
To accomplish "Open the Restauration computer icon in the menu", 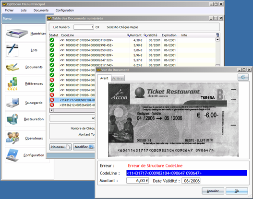I will click(x=12, y=119).
